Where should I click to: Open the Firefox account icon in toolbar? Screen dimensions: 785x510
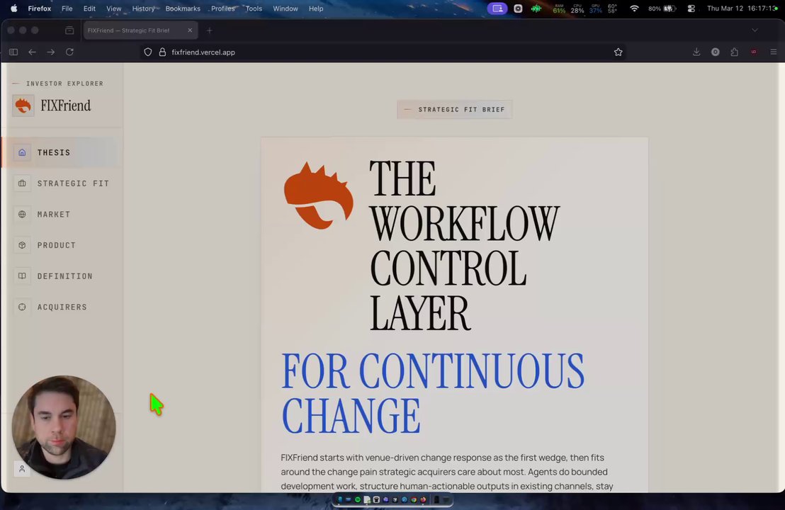tap(716, 52)
